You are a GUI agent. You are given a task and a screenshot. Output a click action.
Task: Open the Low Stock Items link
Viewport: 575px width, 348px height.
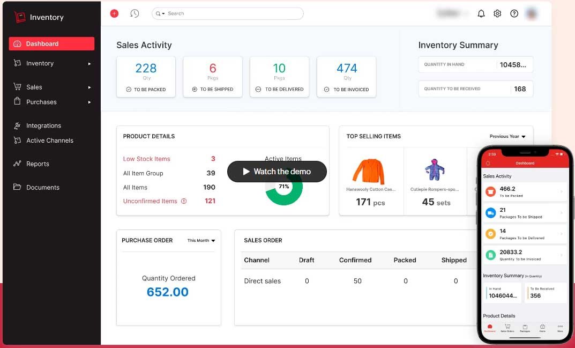(x=146, y=159)
